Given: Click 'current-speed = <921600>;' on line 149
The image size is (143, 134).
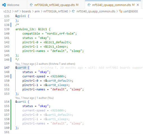Looking at the screenshot, I should coord(44,76).
